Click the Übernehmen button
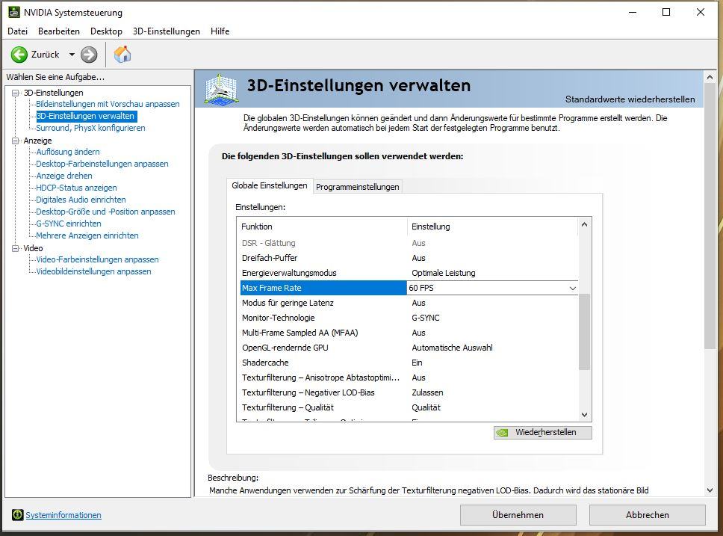Image resolution: width=723 pixels, height=536 pixels. click(518, 515)
